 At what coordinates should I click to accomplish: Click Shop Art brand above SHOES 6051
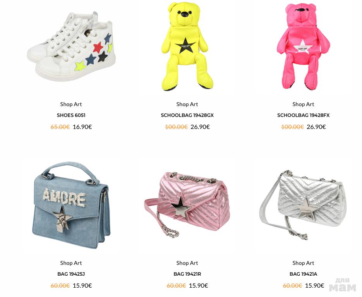71,104
